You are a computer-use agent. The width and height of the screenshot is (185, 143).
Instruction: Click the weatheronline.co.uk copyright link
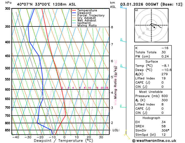coord(154,141)
